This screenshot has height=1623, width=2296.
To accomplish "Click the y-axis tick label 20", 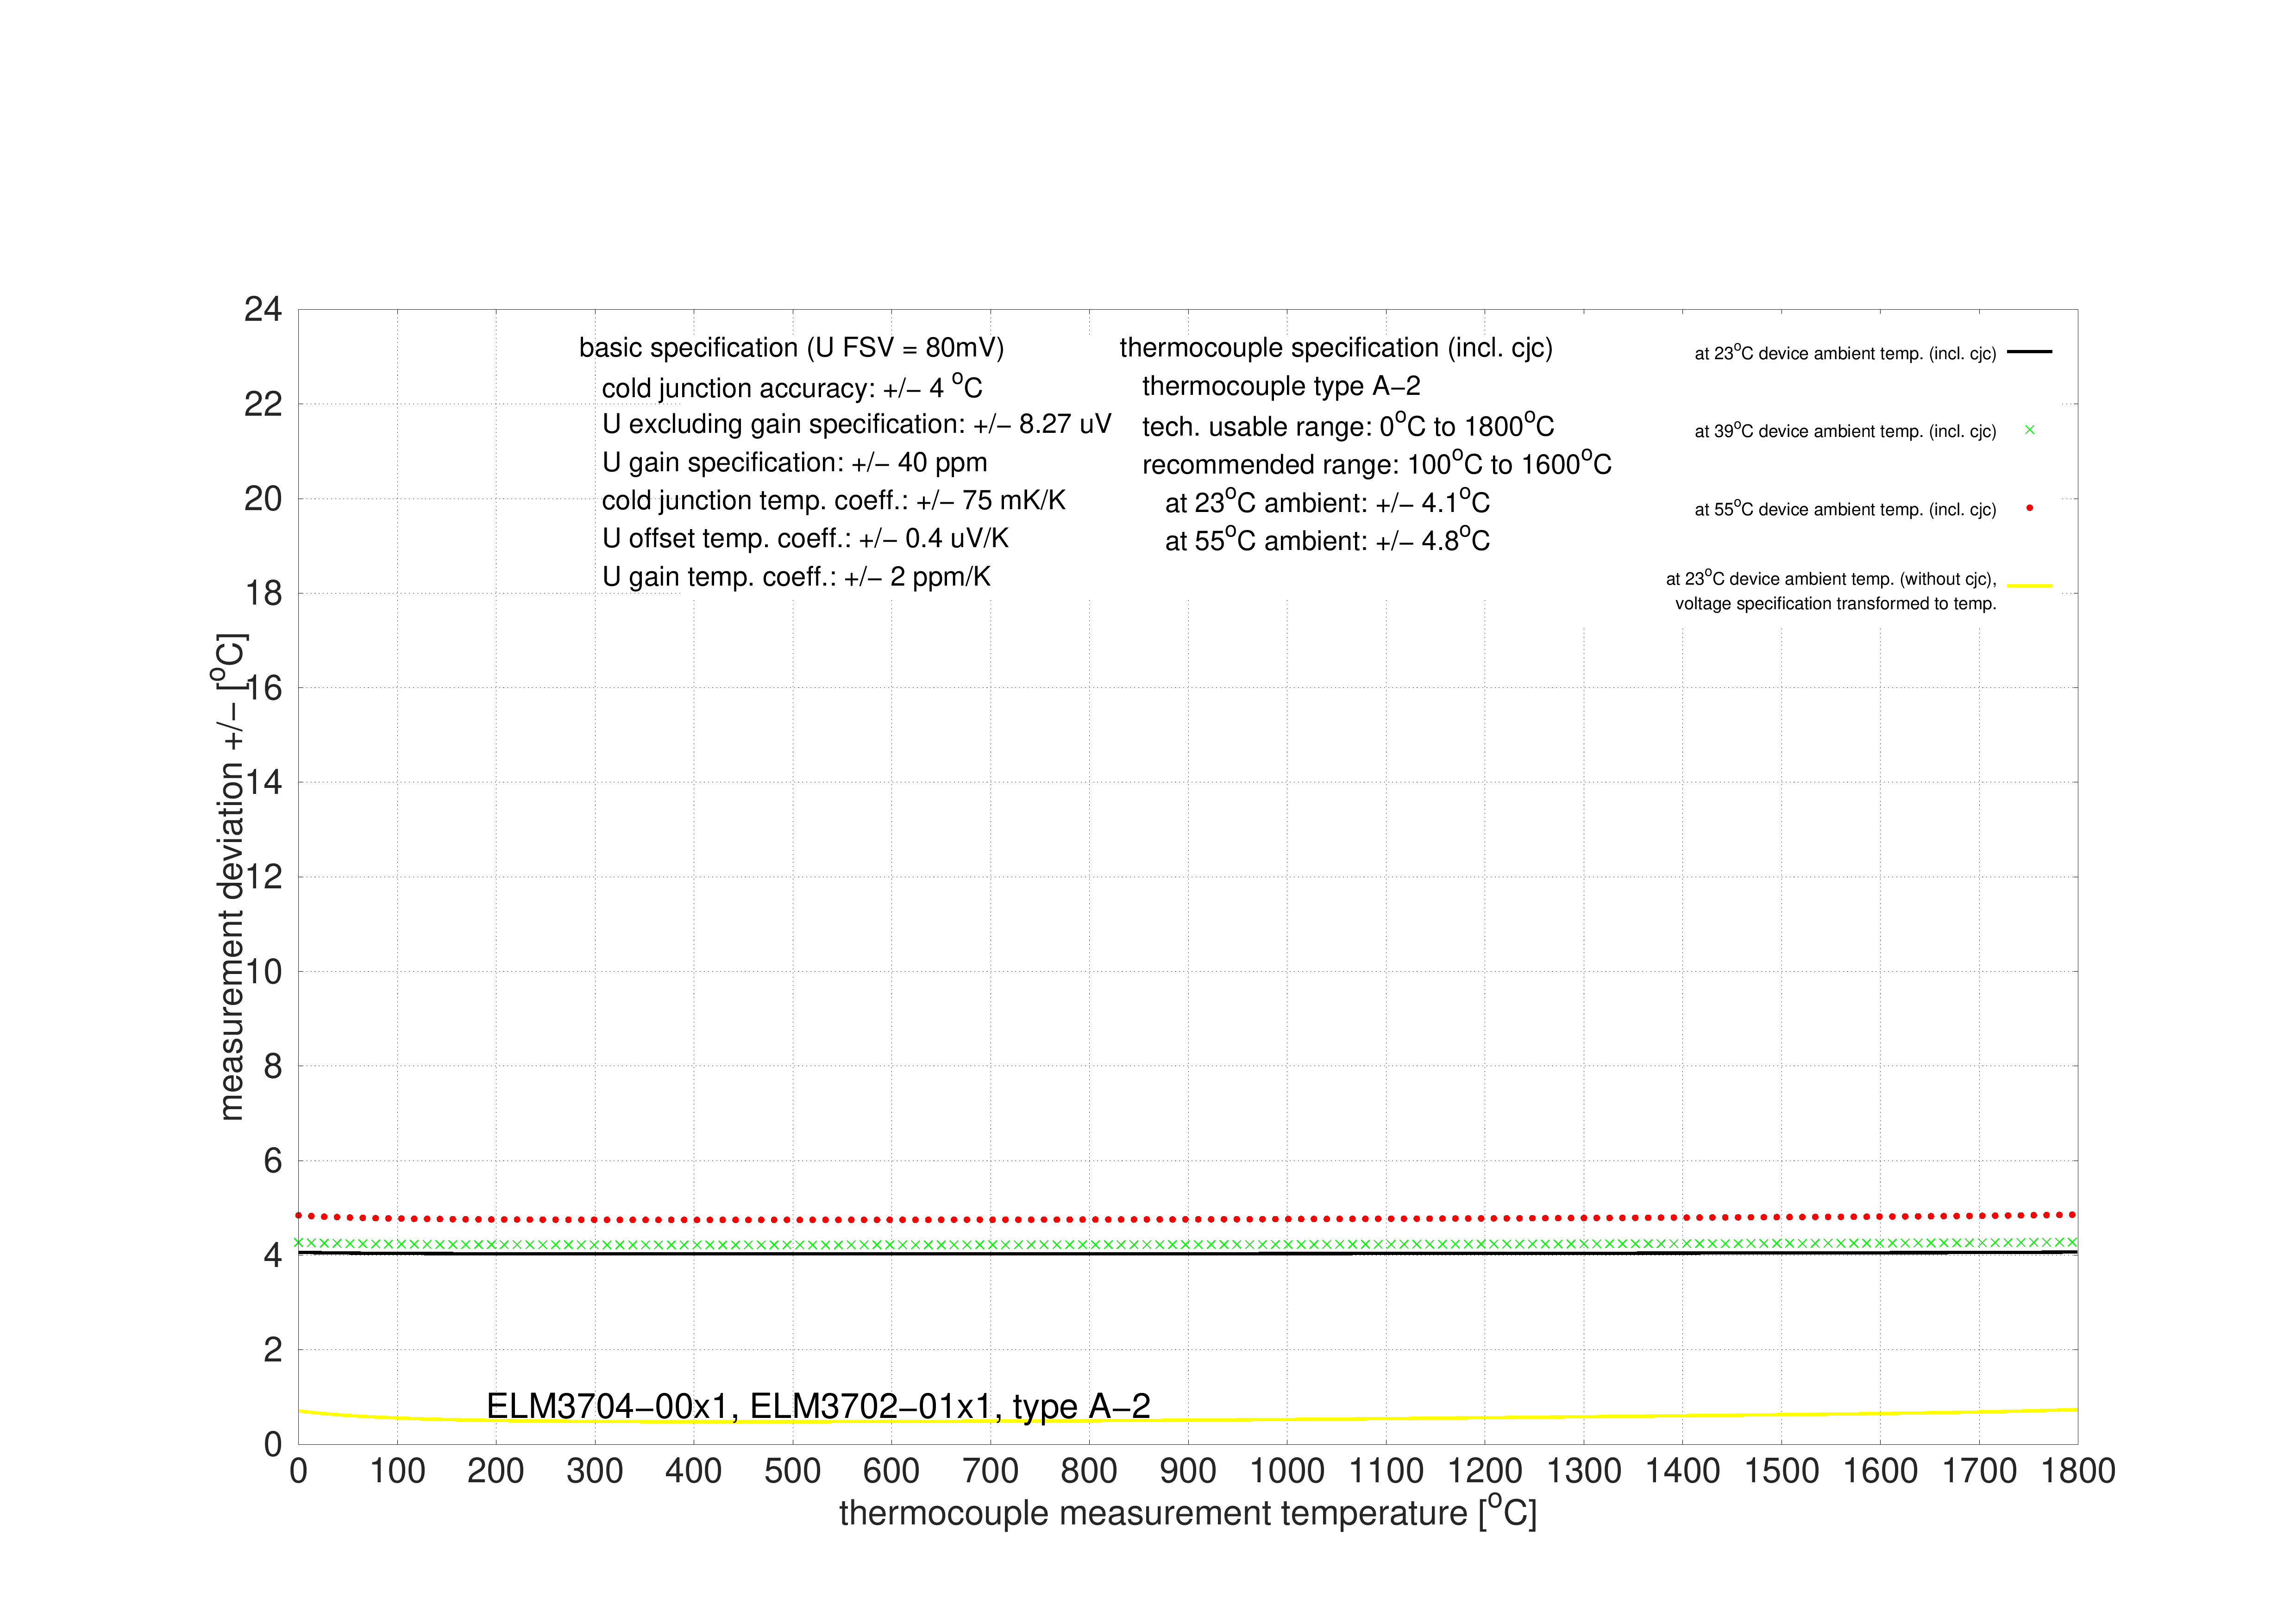I will 263,499.
